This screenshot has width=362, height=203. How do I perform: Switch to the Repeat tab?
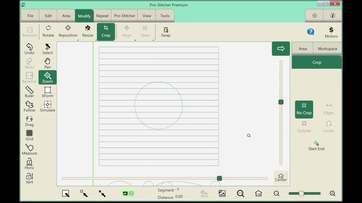(102, 16)
